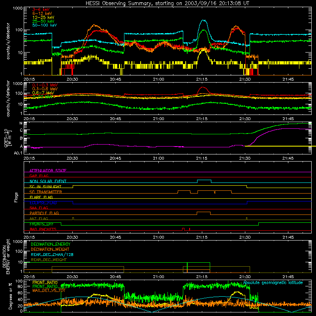Select the NON_SOLAR_EVENT flag label
The width and height of the screenshot is (316, 316).
[x=48, y=181]
